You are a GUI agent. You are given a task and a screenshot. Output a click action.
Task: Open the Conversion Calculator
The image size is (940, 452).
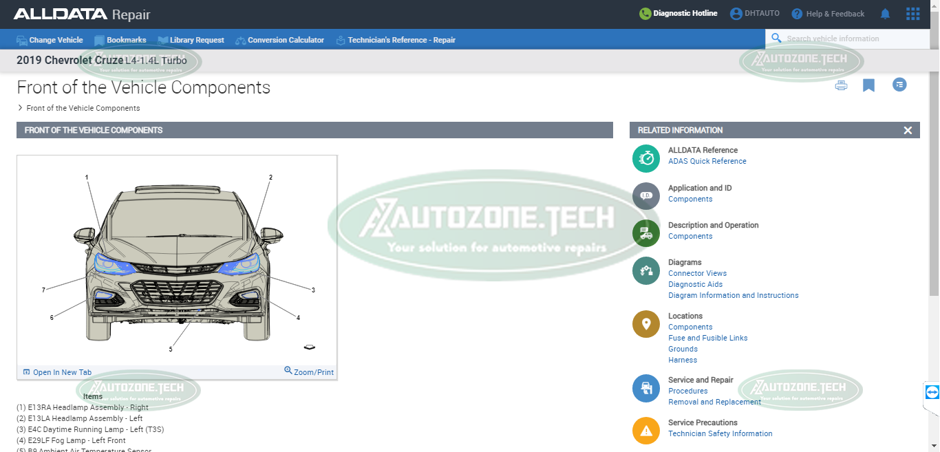click(x=279, y=40)
